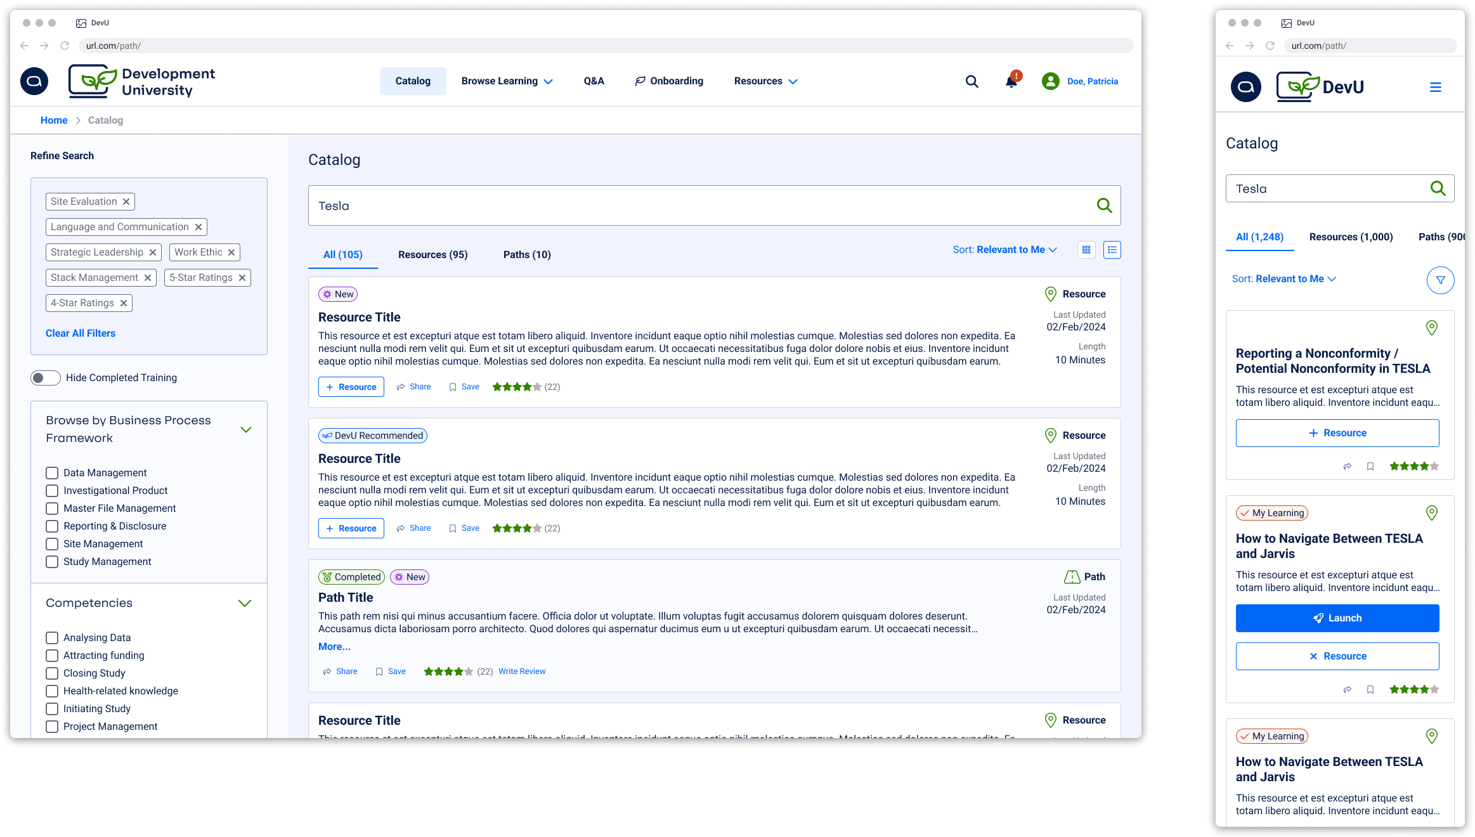Open notifications bell in desktop header
Viewport: 1475px width, 837px height.
point(1012,81)
